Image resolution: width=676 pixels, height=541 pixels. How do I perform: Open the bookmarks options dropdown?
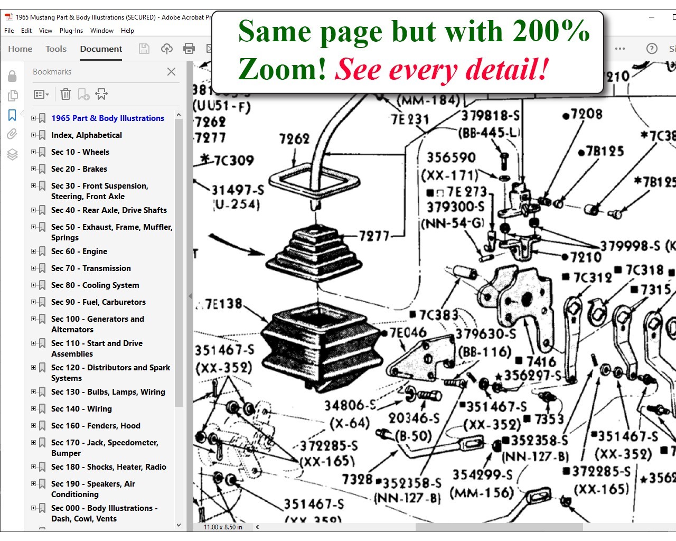(41, 95)
